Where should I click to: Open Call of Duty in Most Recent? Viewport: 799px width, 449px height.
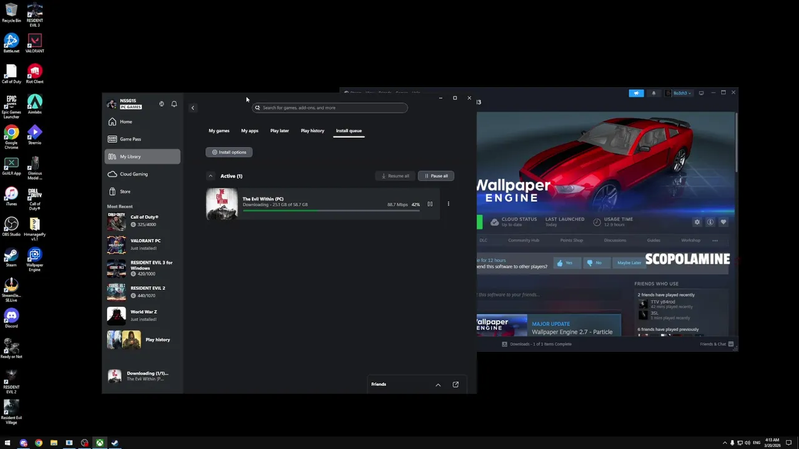click(143, 221)
